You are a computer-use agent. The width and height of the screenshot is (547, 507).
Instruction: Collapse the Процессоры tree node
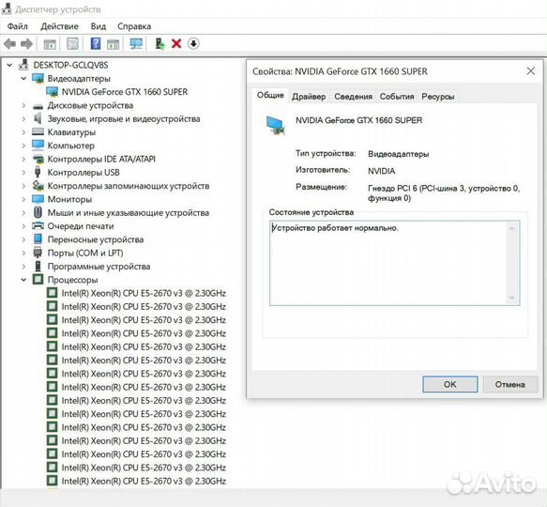[x=23, y=280]
